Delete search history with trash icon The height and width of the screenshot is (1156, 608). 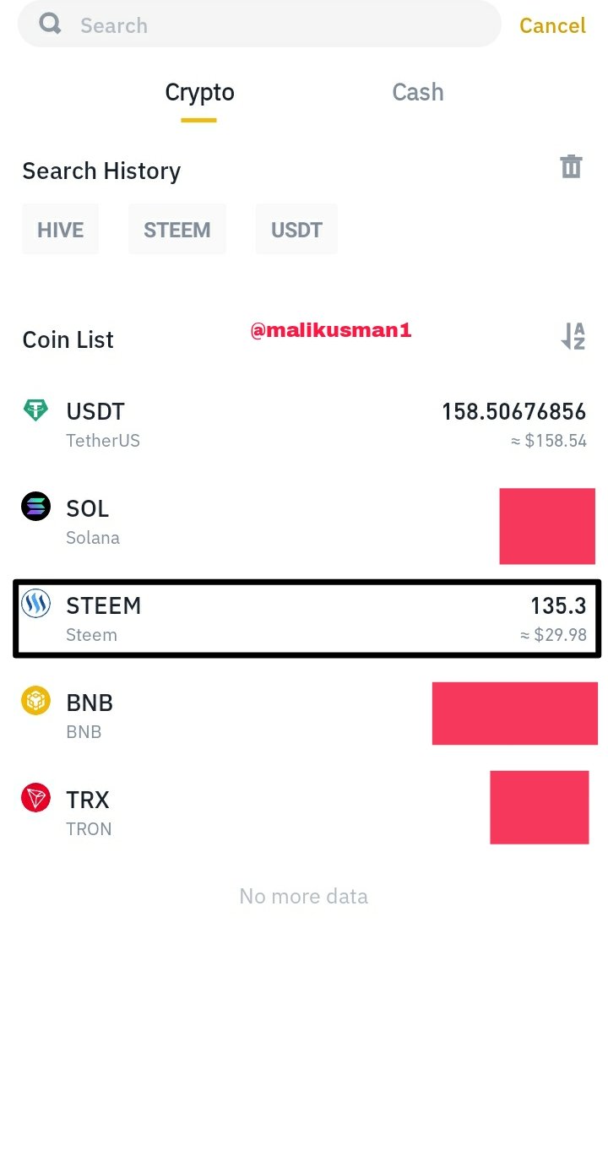point(572,166)
